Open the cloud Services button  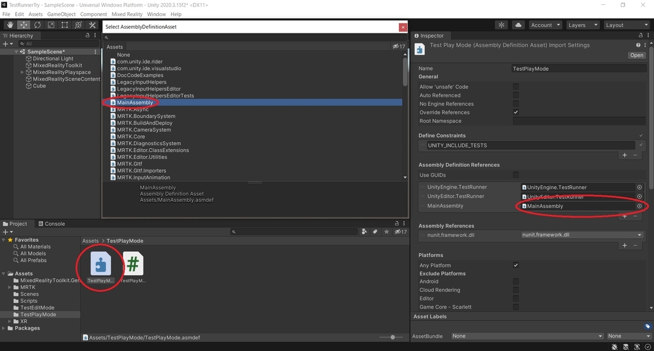pos(518,25)
